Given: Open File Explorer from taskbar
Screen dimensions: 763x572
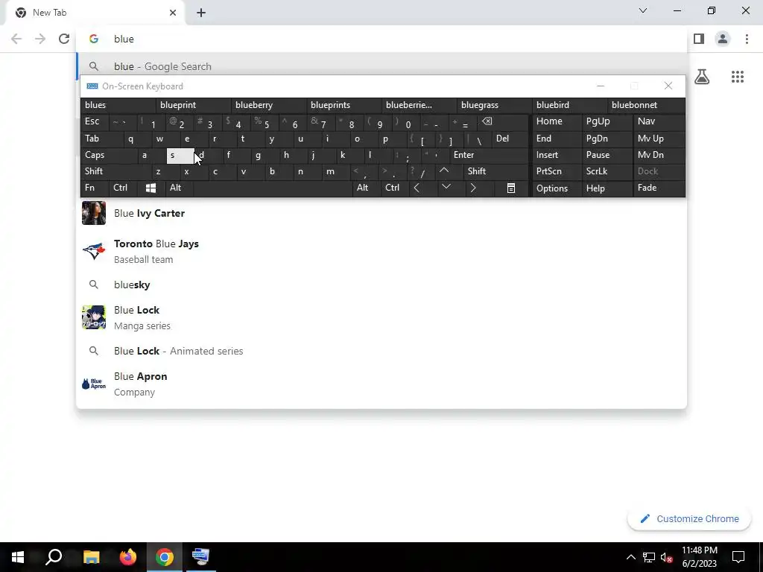Looking at the screenshot, I should coord(91,557).
